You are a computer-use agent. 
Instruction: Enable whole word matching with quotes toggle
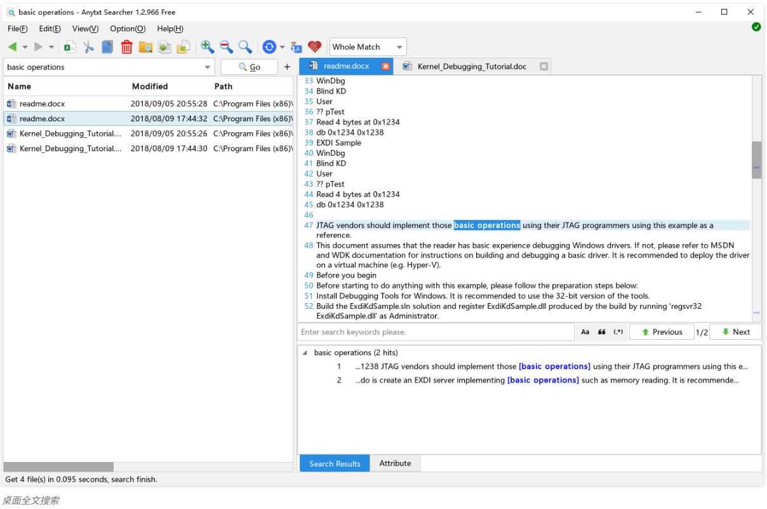coord(601,331)
